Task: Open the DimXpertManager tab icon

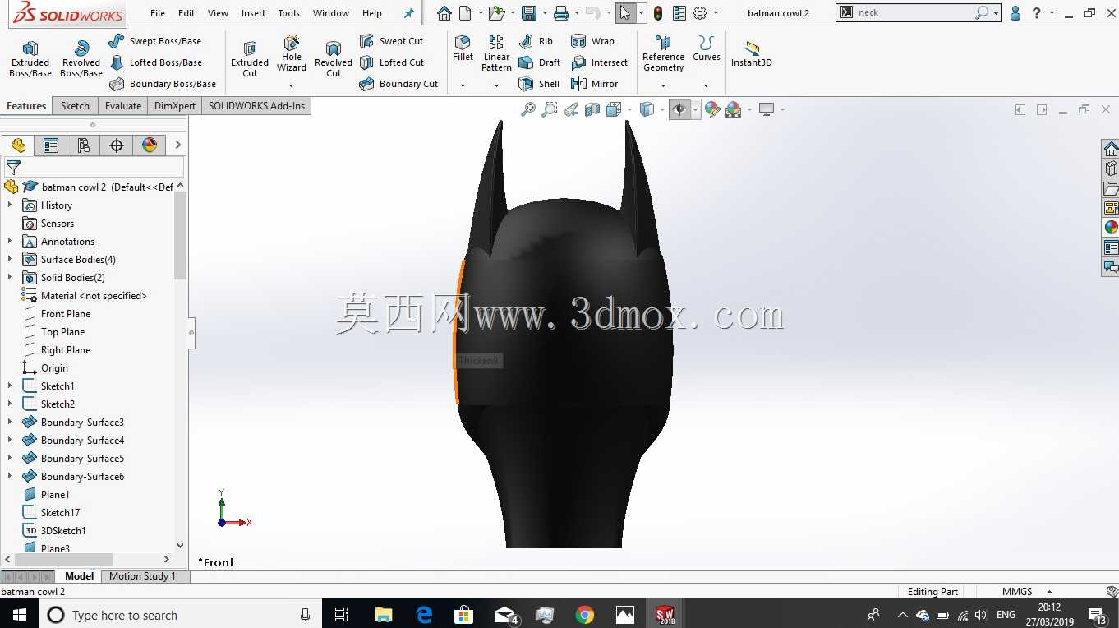Action: (x=117, y=145)
